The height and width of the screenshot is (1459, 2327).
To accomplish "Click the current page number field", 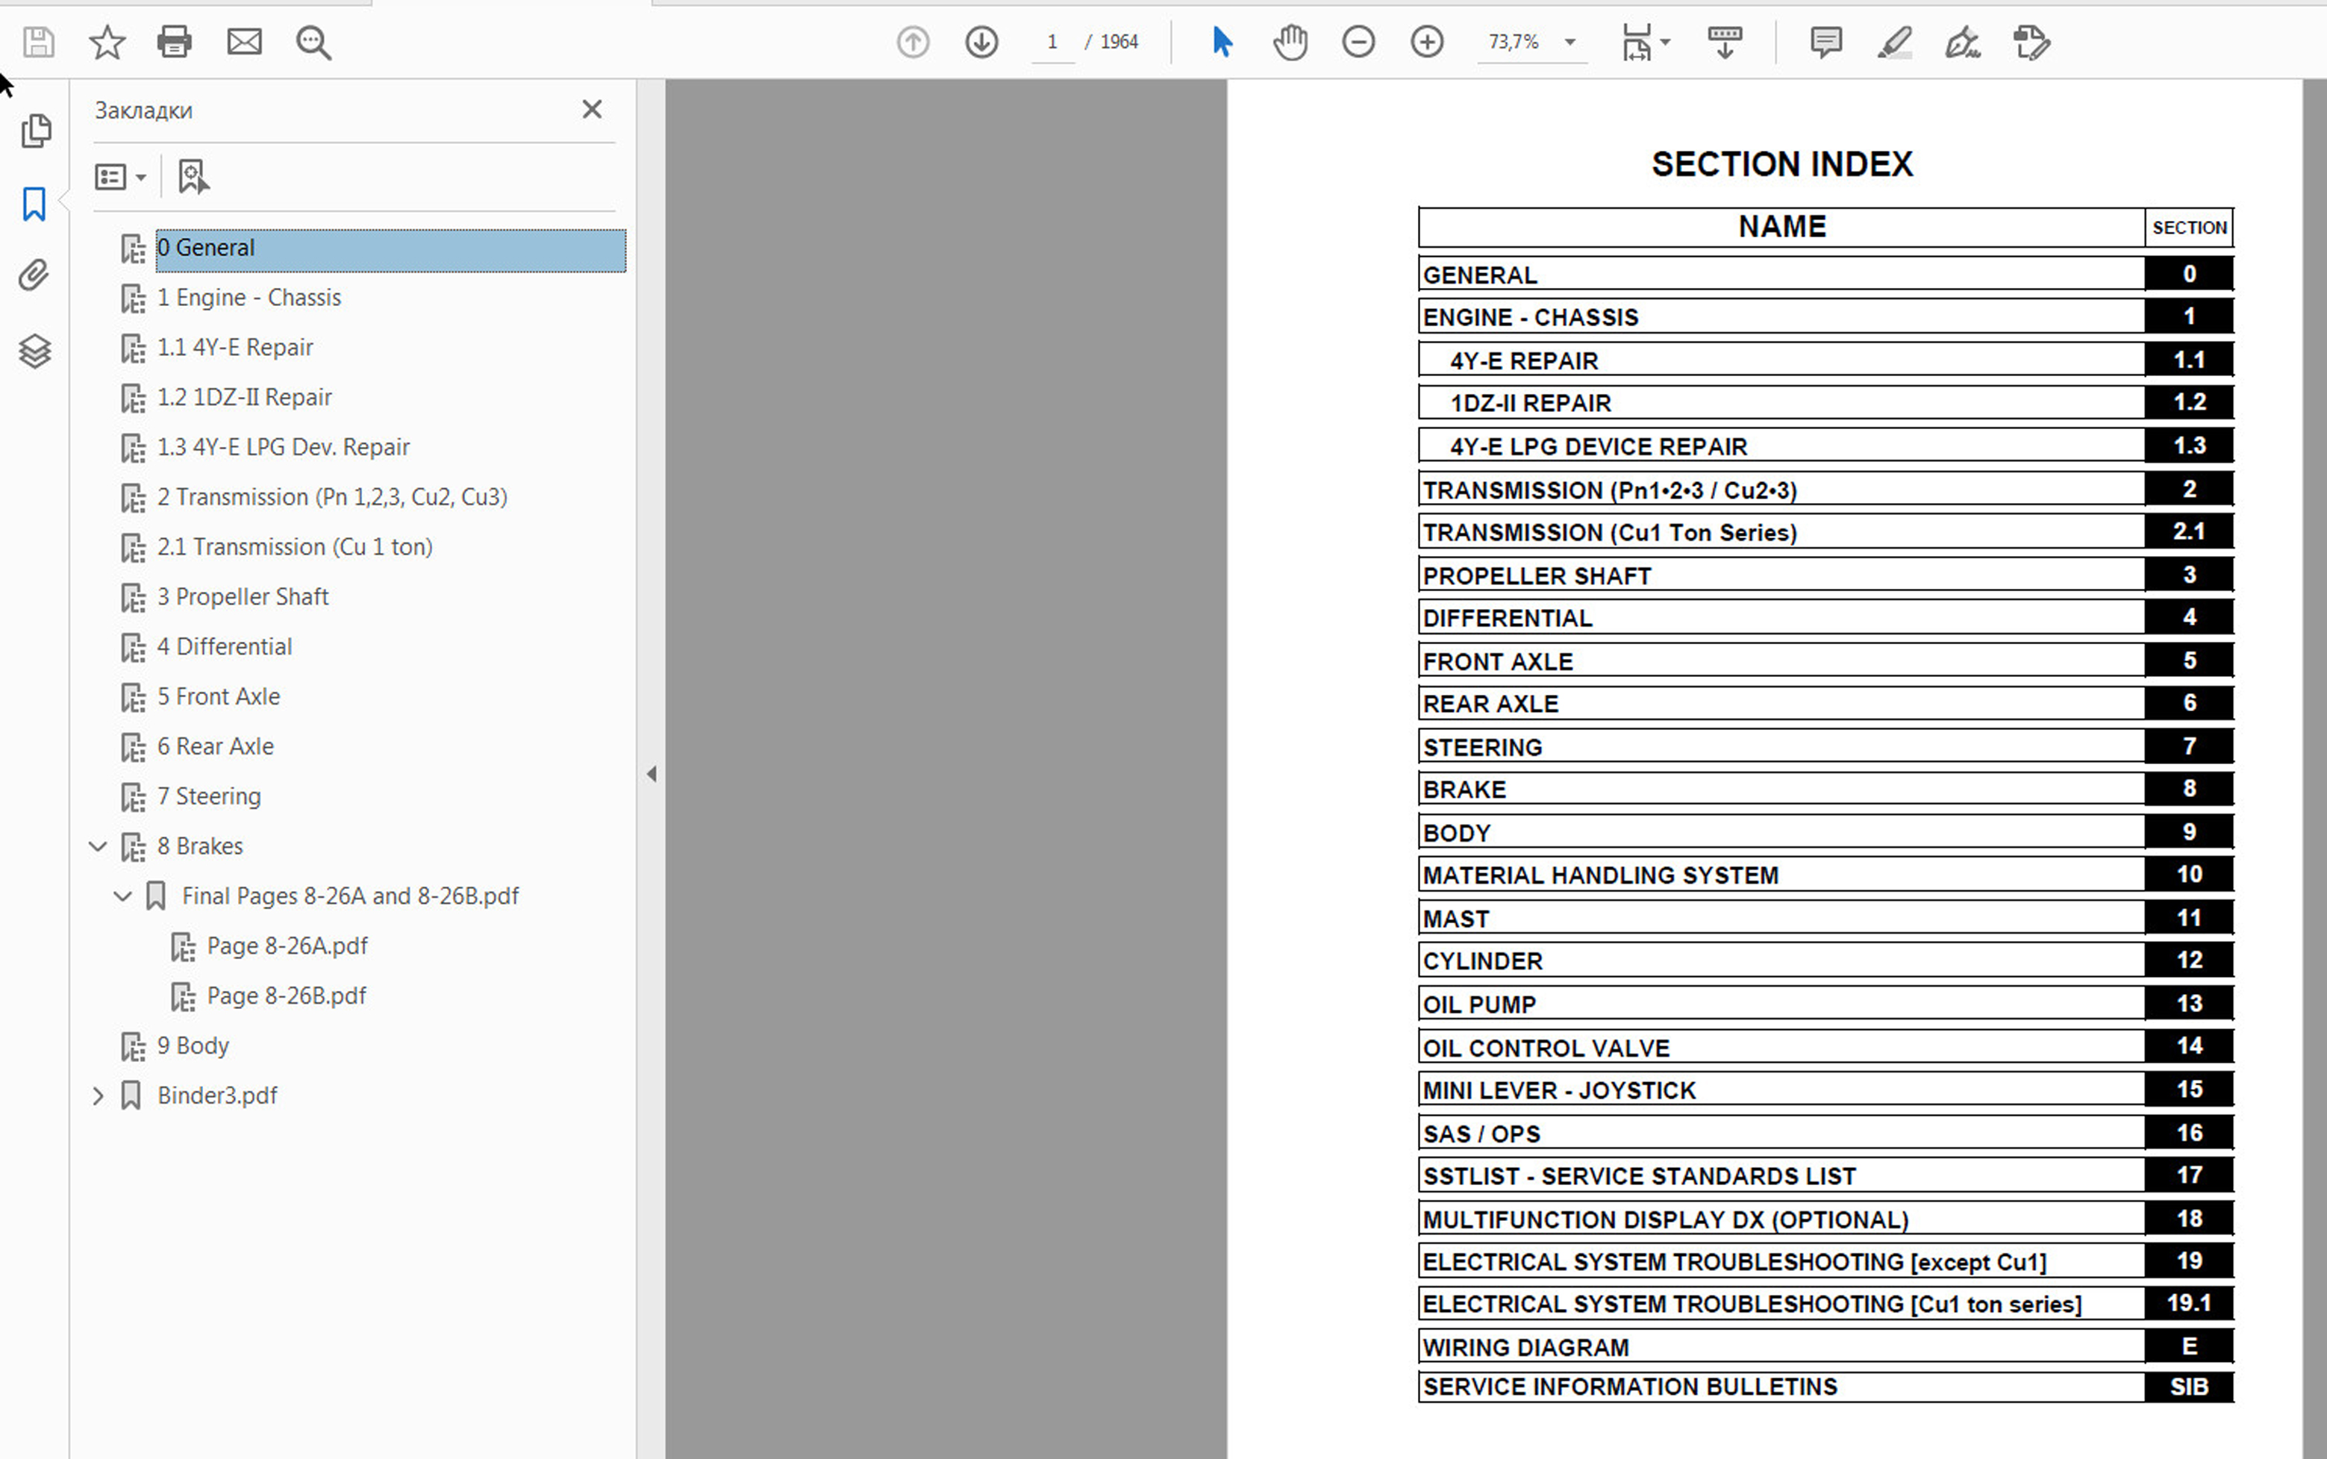I will tap(1052, 43).
